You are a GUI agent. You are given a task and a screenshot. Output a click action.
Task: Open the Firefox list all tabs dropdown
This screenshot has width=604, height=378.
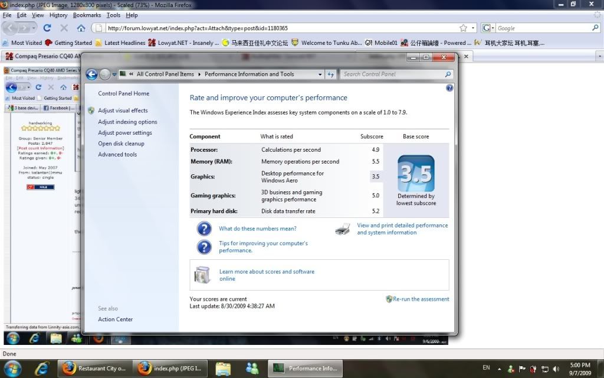(x=599, y=56)
